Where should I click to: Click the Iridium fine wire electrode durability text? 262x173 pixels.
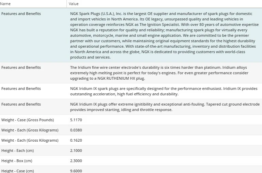(159, 73)
